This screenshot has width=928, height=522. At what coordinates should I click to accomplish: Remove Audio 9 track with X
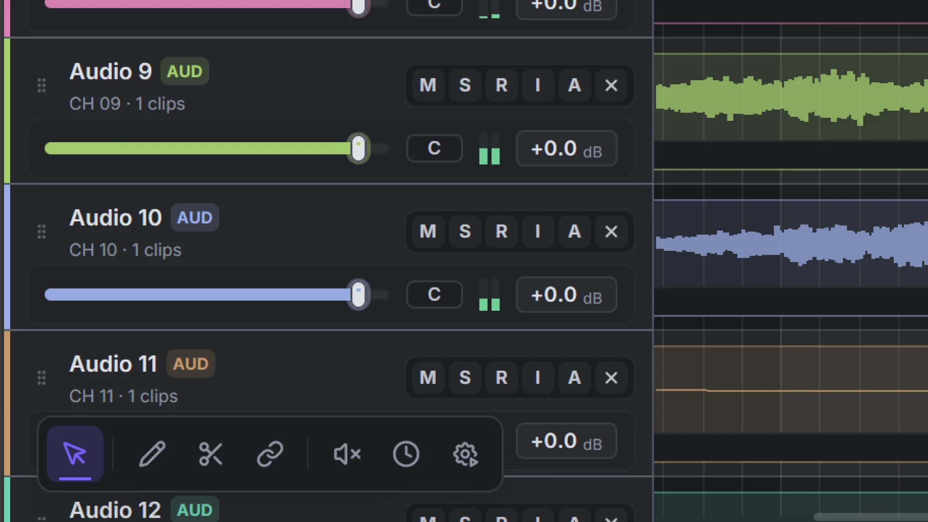(611, 85)
